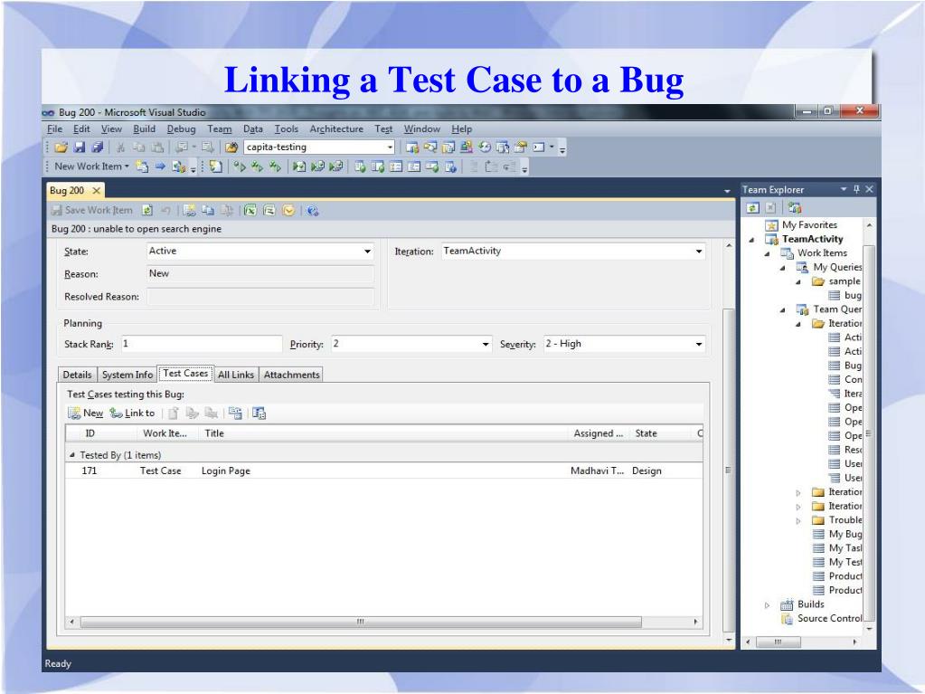Click the Title column header
Viewport: 925px width, 694px height.
pyautogui.click(x=383, y=433)
